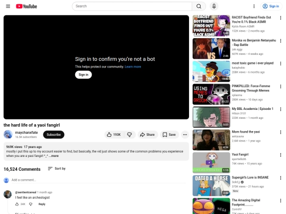Focus the Search input field
Viewport: 286px width, 214px height.
[x=132, y=6]
